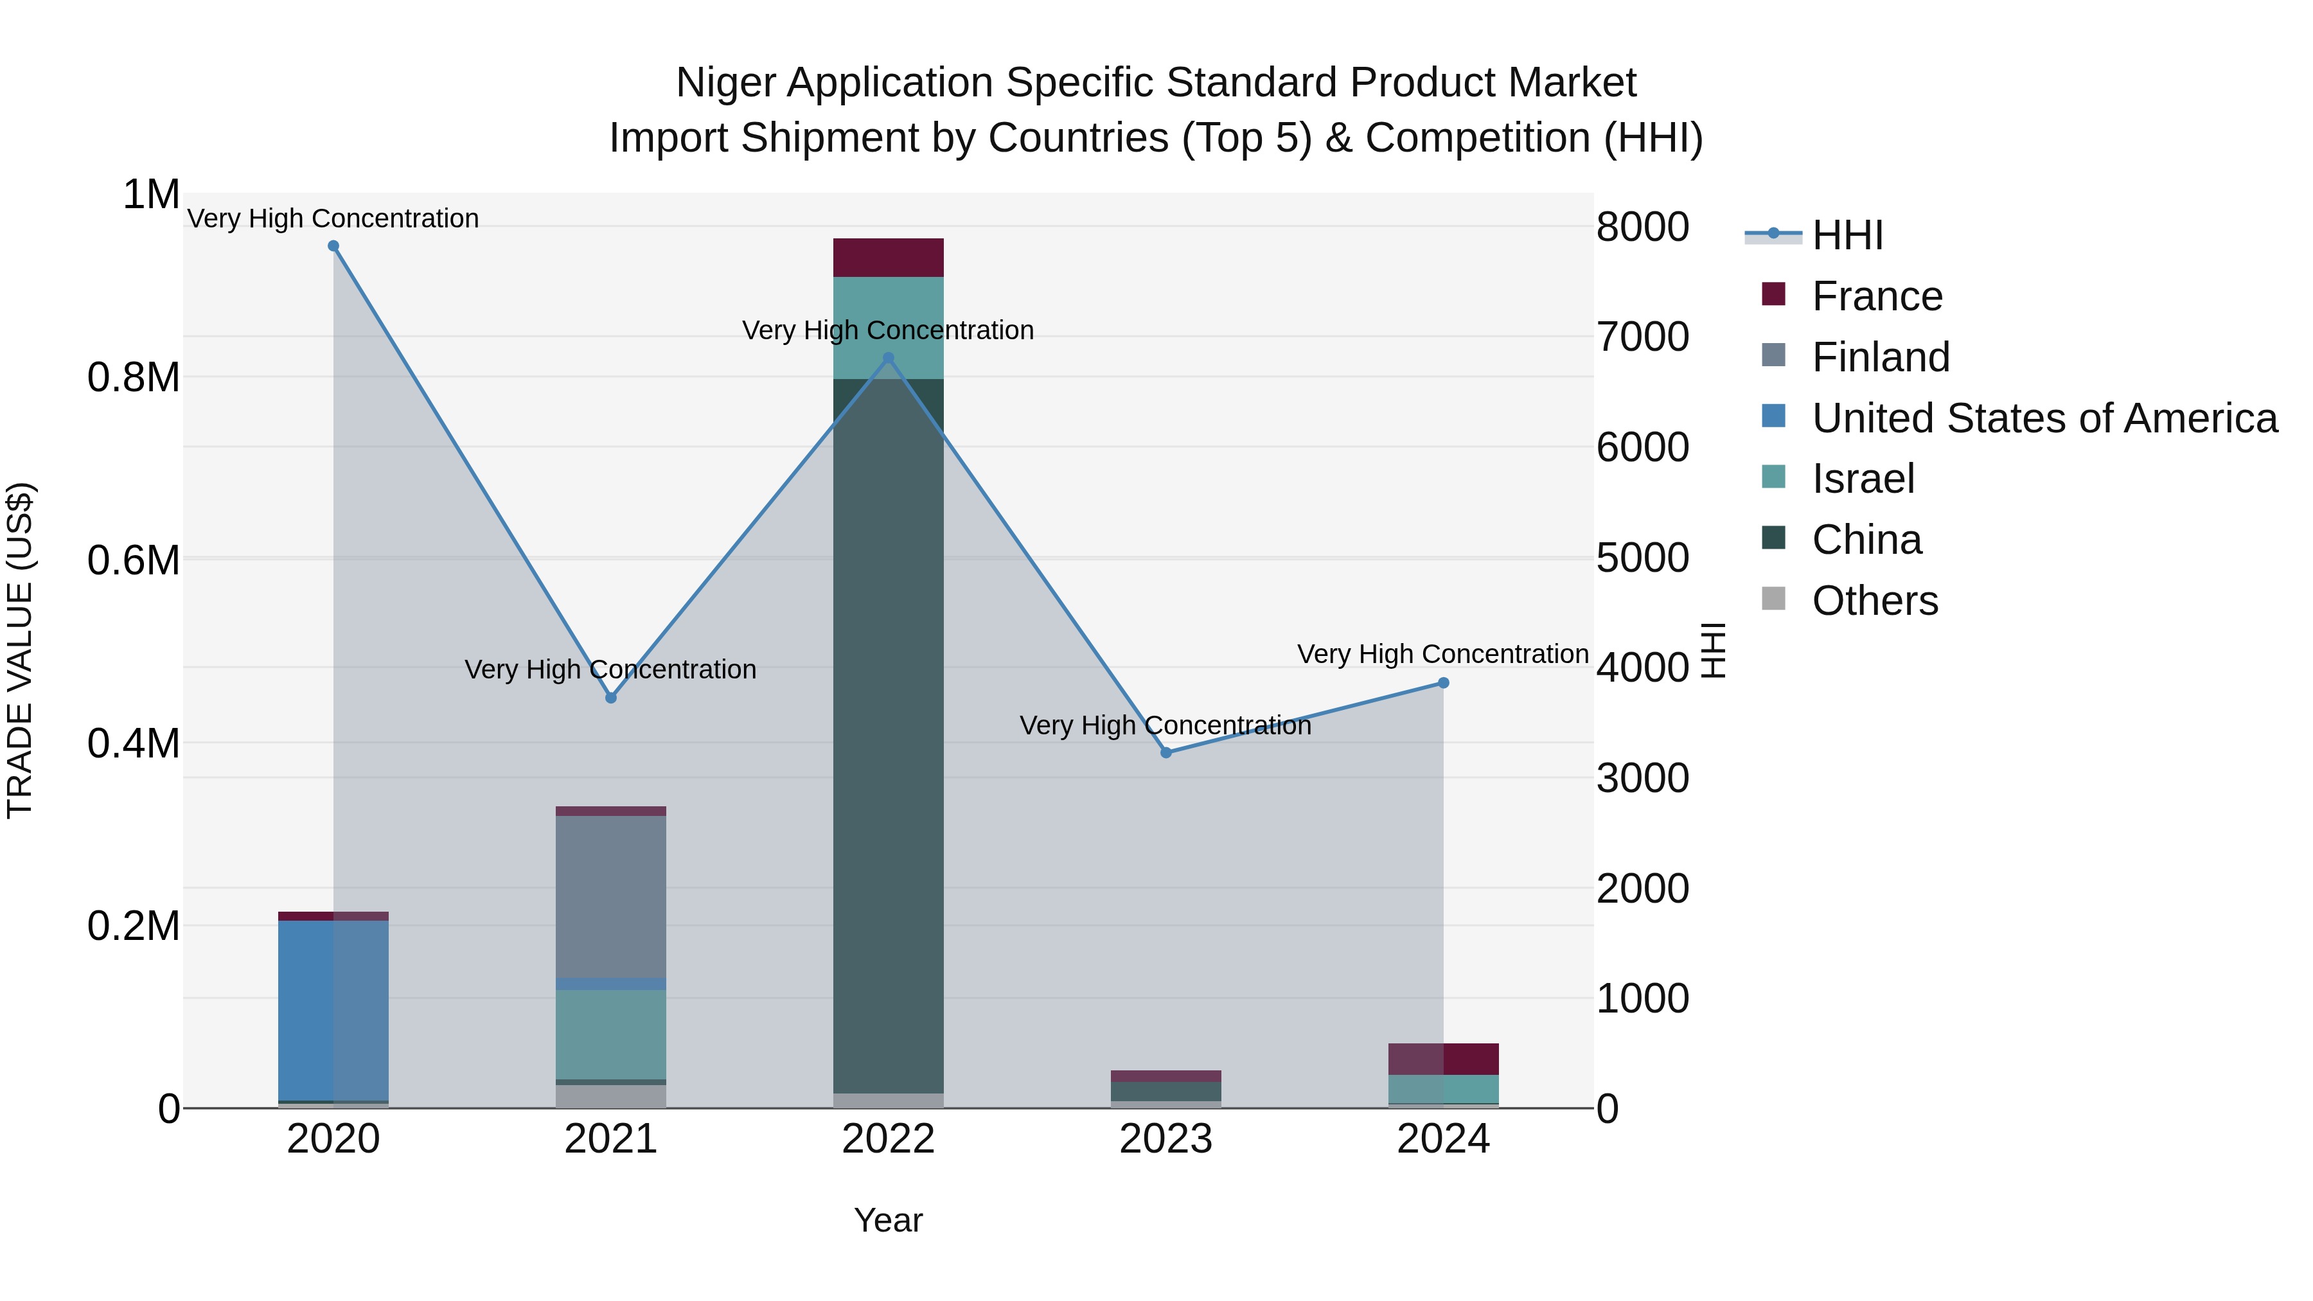Image resolution: width=2313 pixels, height=1301 pixels.
Task: Click 'Very High Concentration' annotation at 2021
Action: (x=610, y=670)
